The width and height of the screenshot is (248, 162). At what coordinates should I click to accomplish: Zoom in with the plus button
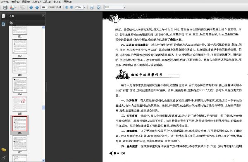[x=72, y=7]
